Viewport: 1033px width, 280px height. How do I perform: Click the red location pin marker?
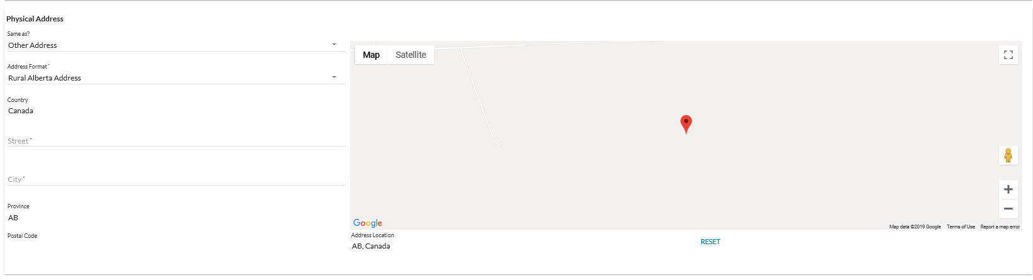686,123
